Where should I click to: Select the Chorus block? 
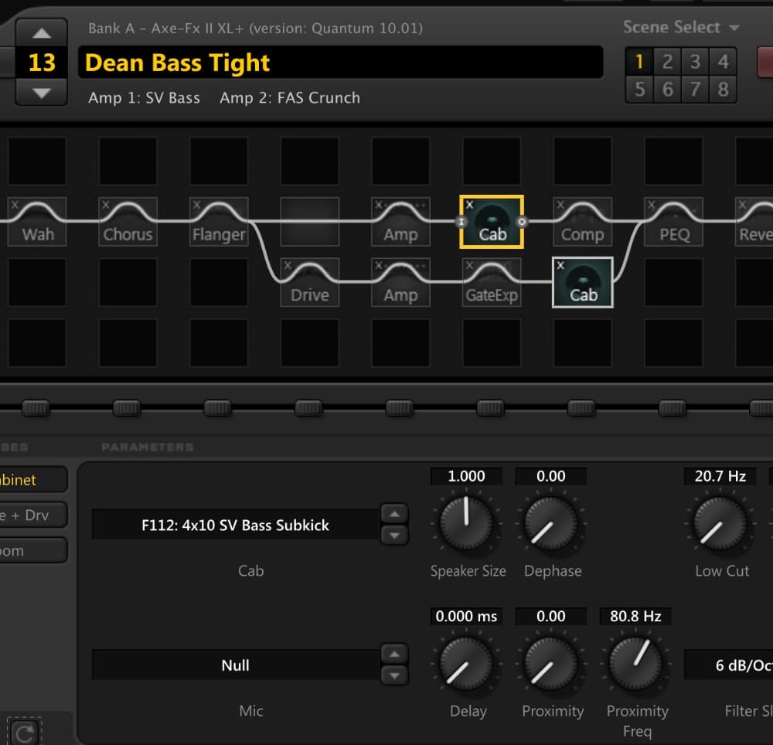coord(128,222)
